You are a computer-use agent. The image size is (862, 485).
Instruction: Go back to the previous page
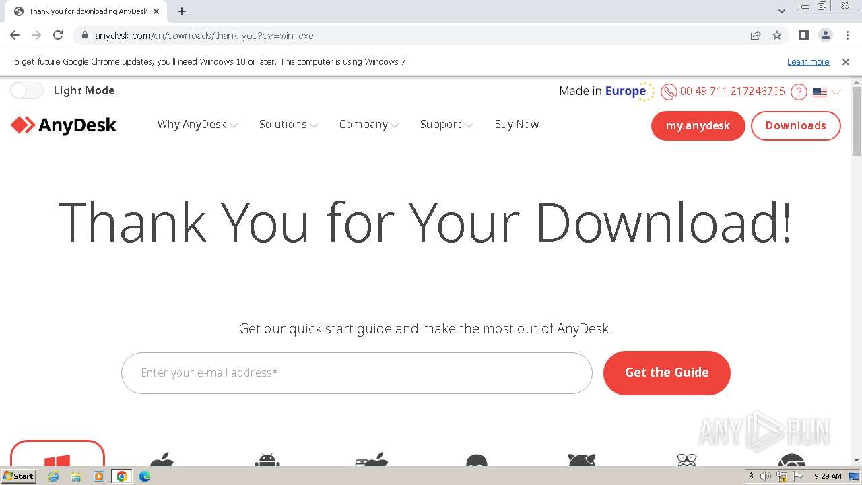point(15,36)
